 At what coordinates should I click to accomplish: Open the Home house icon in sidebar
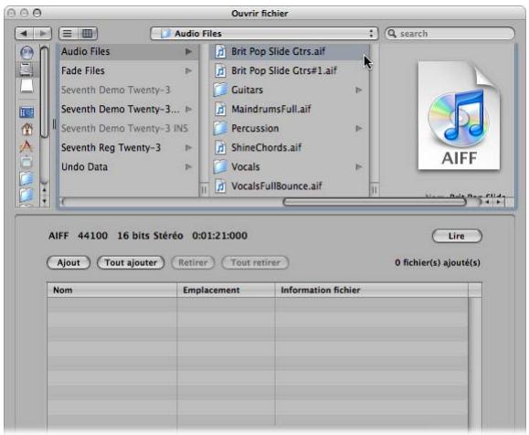point(26,129)
